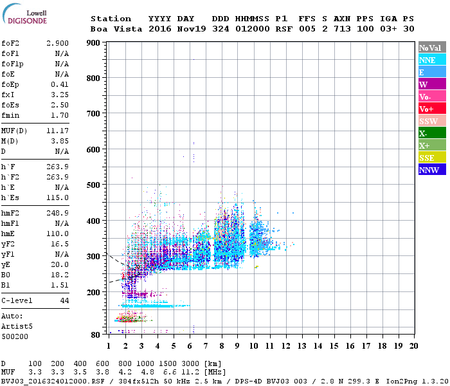Select the NNW blue legend swatch

tap(432, 169)
